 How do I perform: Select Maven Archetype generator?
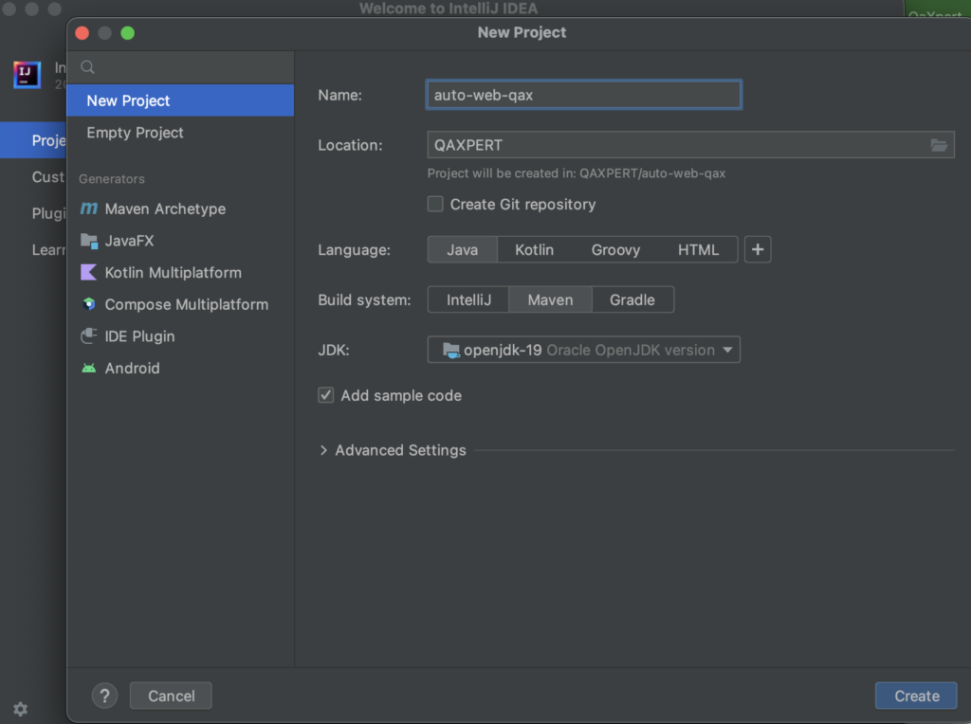point(180,208)
